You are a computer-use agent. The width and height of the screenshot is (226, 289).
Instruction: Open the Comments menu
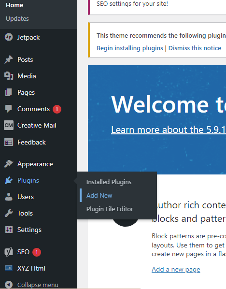coord(33,109)
